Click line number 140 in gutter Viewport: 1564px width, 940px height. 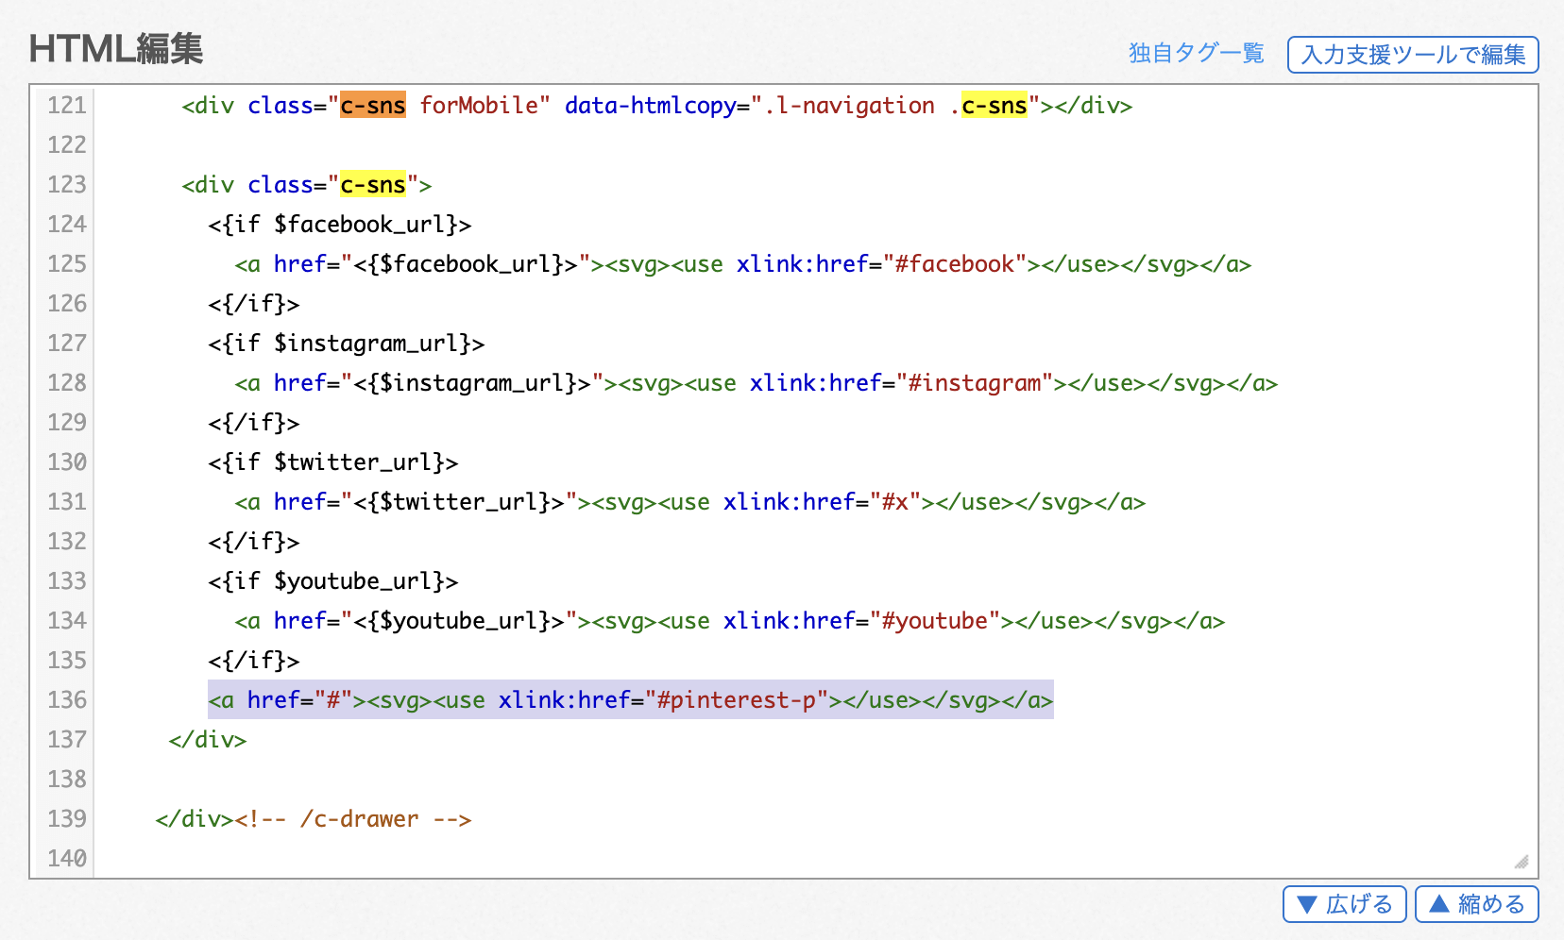(x=66, y=859)
